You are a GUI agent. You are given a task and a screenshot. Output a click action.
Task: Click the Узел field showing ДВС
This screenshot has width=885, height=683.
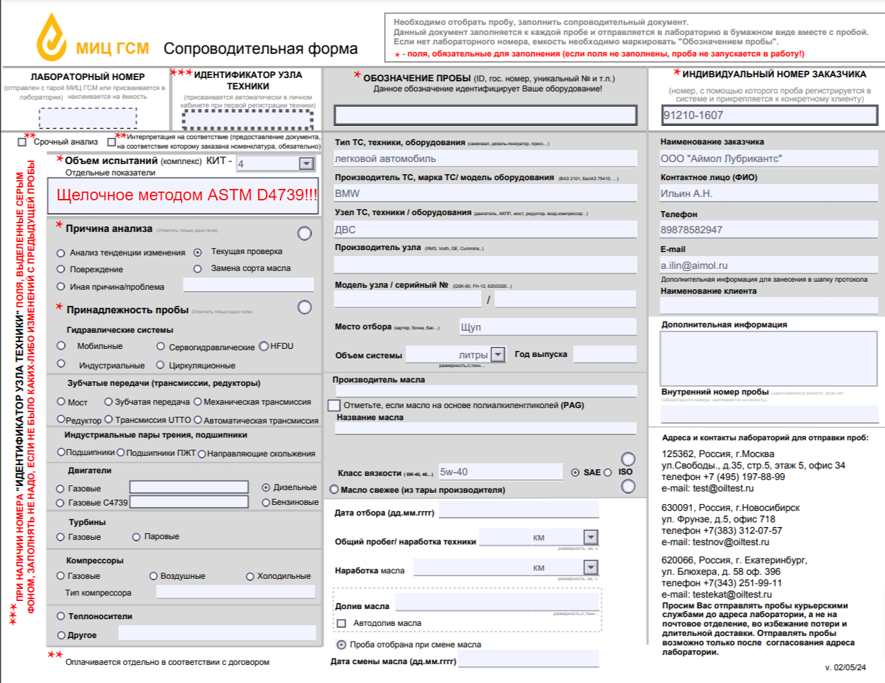(486, 229)
